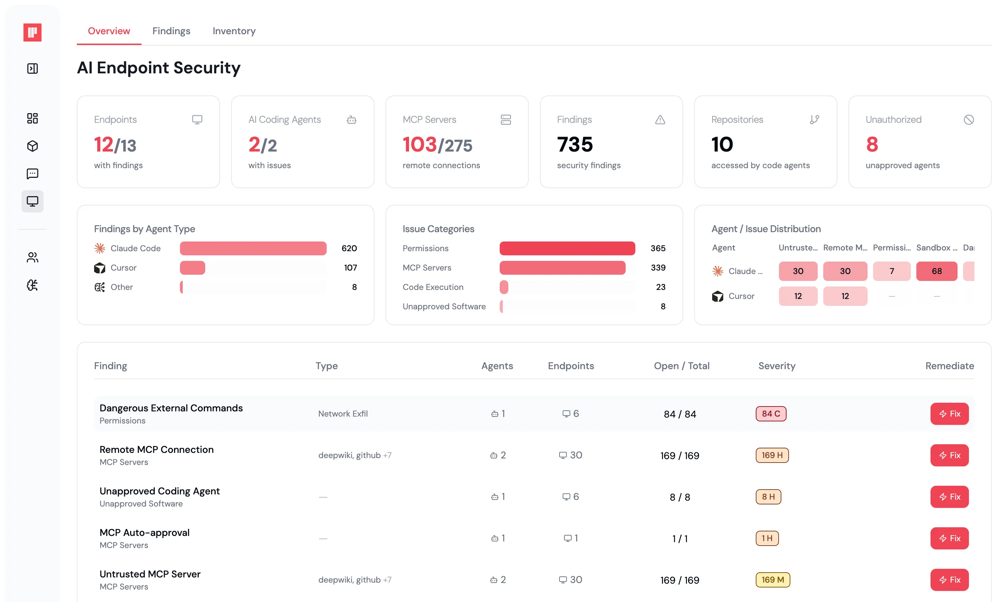The image size is (998, 602).
Task: Select the monitor endpoints icon in sidebar
Action: click(33, 201)
